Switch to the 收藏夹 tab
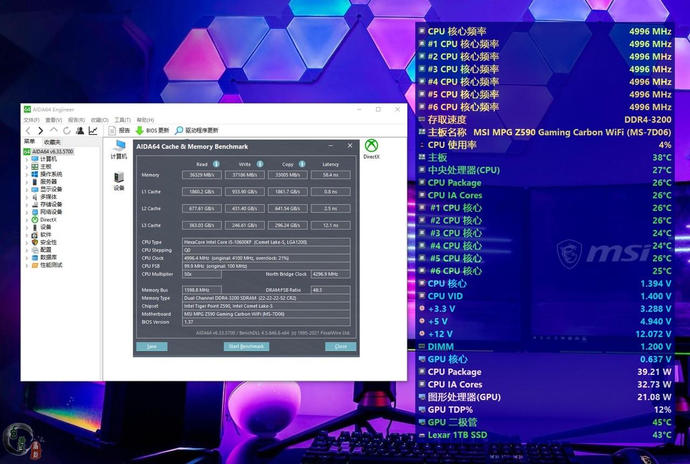690x464 pixels. point(52,142)
